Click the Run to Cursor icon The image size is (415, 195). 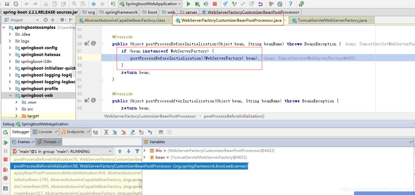pyautogui.click(x=150, y=132)
